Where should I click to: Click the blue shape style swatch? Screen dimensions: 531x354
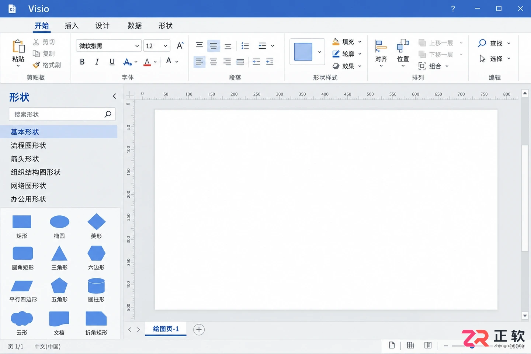point(303,52)
